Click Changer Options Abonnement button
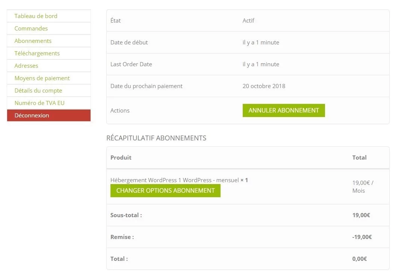Screen dimensions: 393x274 (165, 190)
